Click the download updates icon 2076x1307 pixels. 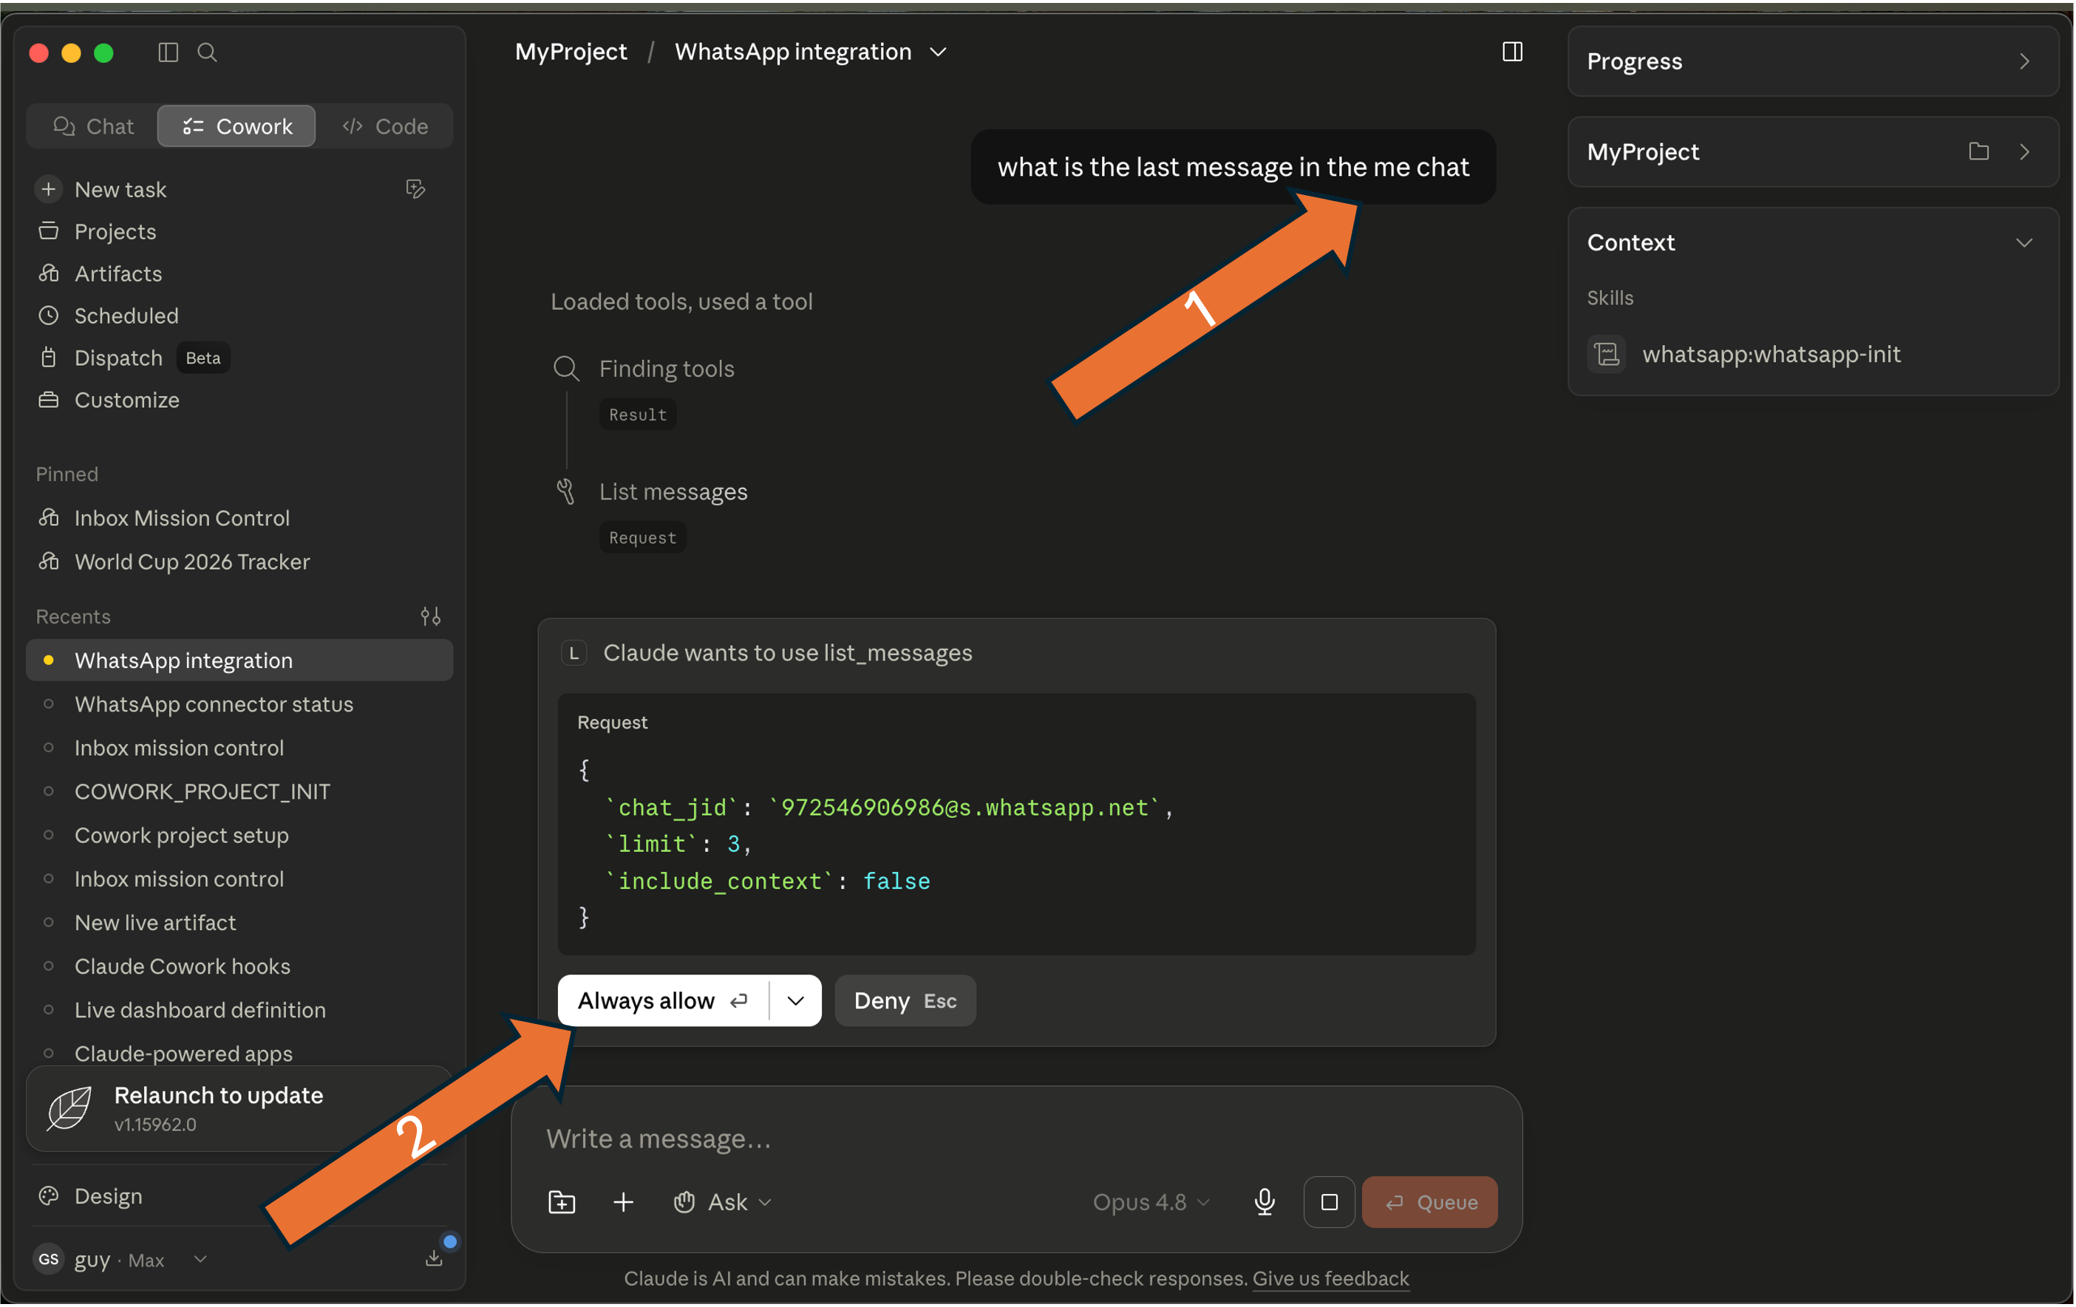[x=435, y=1257]
